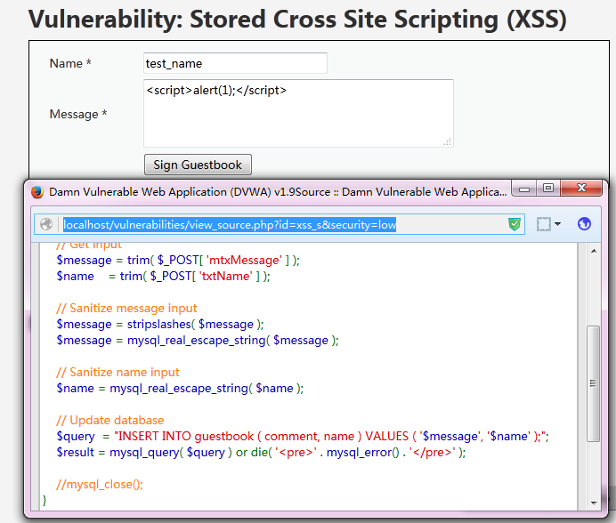The image size is (616, 523).
Task: Click inside the Name text field
Action: 235,63
